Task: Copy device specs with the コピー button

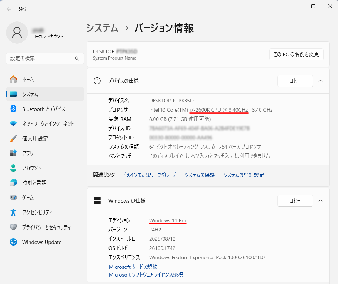Action: [x=295, y=81]
